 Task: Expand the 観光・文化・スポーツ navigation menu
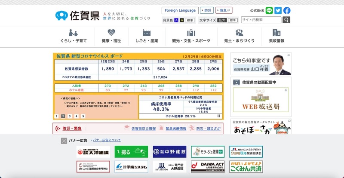(x=191, y=37)
